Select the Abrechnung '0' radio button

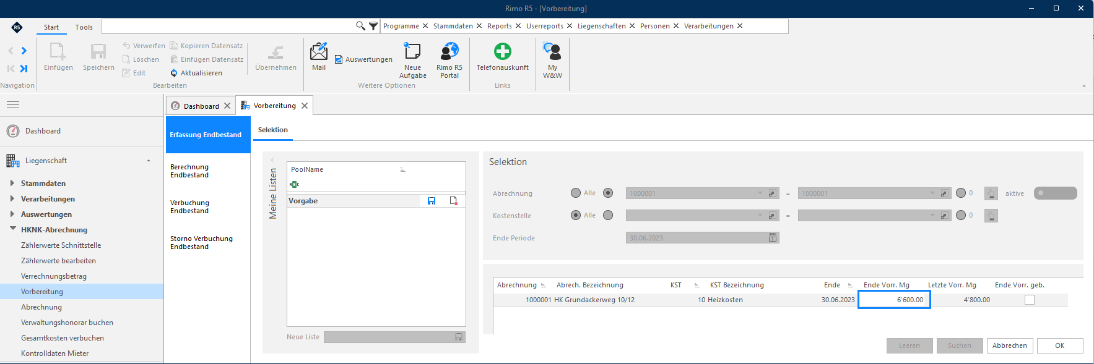pyautogui.click(x=961, y=193)
